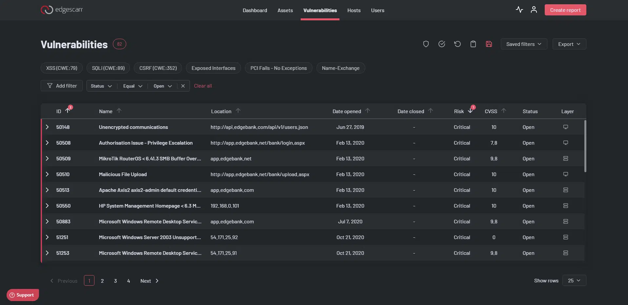Expand row for vulnerability 50883
The image size is (628, 305).
point(47,221)
